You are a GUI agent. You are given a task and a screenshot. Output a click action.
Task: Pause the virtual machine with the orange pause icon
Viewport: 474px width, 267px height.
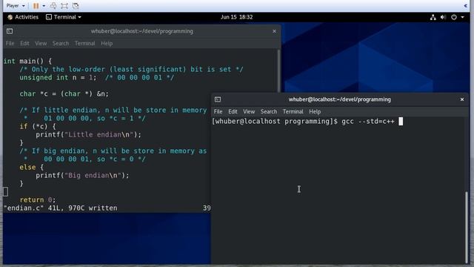point(36,6)
